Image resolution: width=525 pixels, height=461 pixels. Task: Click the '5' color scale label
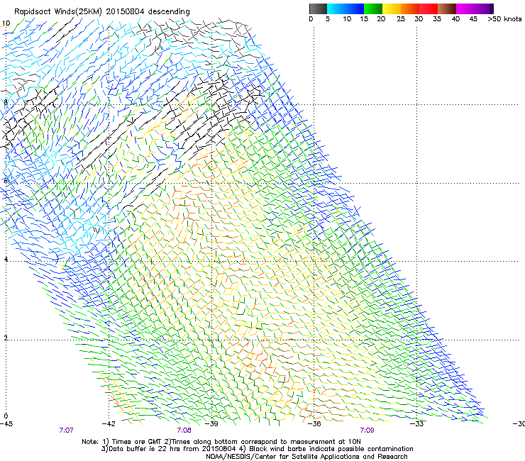point(328,19)
